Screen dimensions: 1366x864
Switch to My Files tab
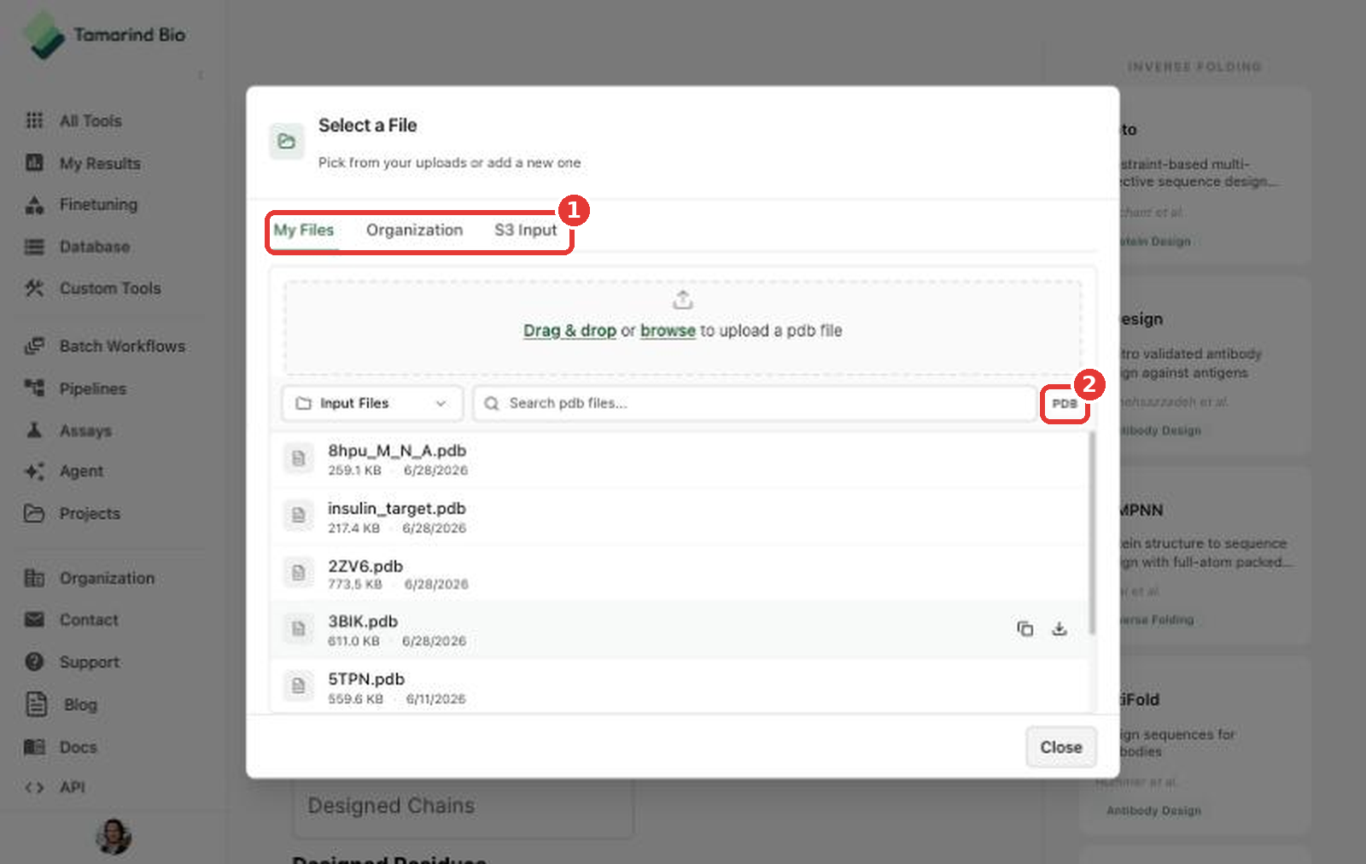(304, 230)
